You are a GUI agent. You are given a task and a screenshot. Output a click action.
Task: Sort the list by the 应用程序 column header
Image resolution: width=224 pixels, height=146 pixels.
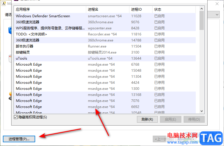pos(50,10)
